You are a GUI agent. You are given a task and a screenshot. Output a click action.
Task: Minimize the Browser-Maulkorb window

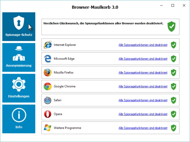161,5
